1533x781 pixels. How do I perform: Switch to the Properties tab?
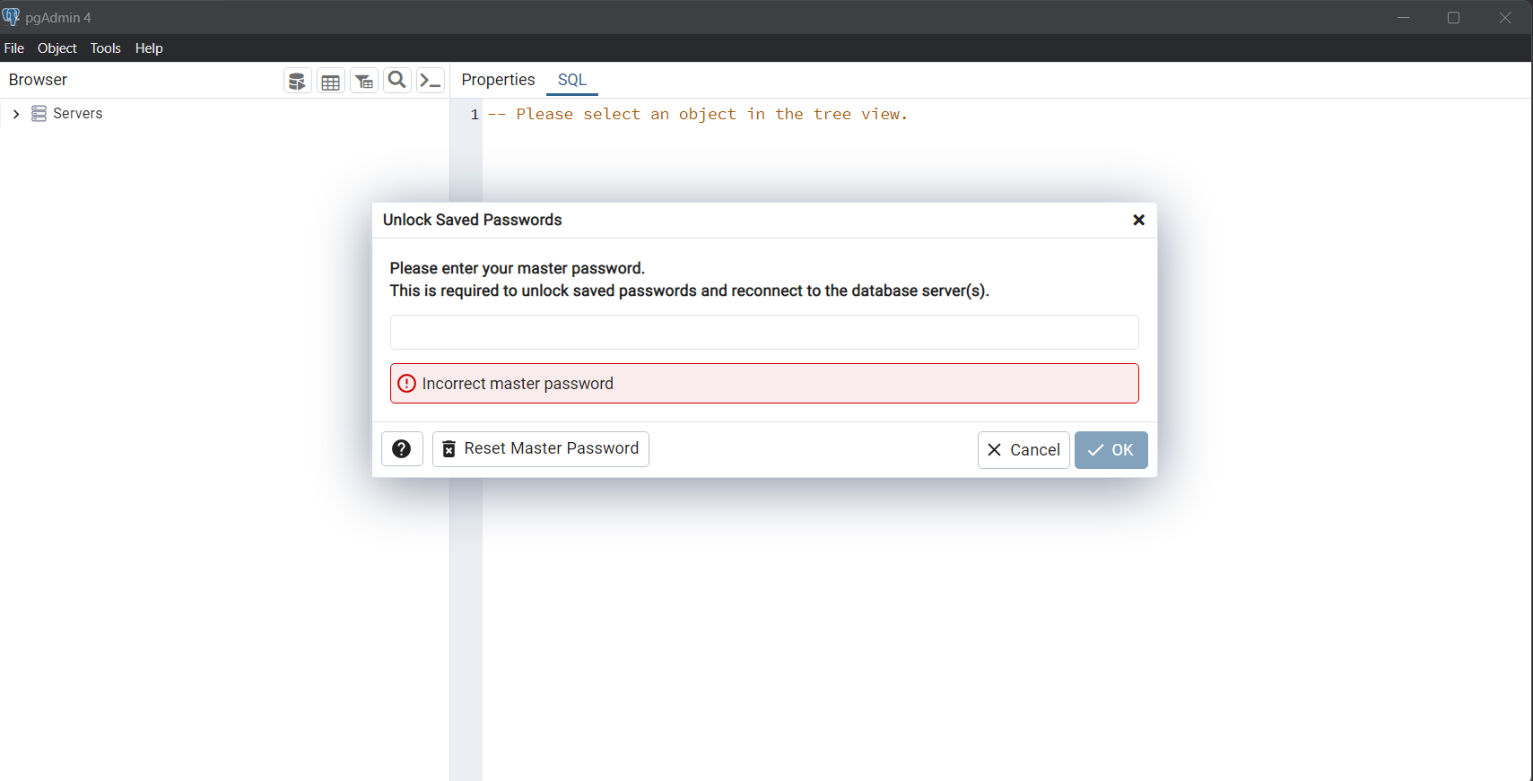(498, 80)
